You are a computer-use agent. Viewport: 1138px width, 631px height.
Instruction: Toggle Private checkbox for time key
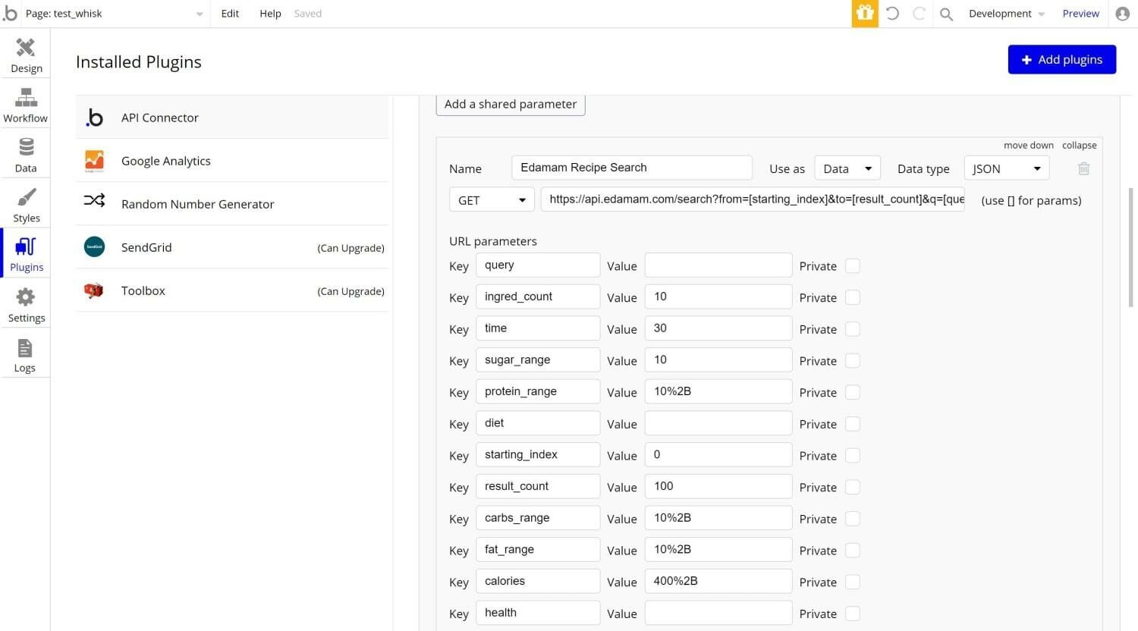[x=853, y=329]
